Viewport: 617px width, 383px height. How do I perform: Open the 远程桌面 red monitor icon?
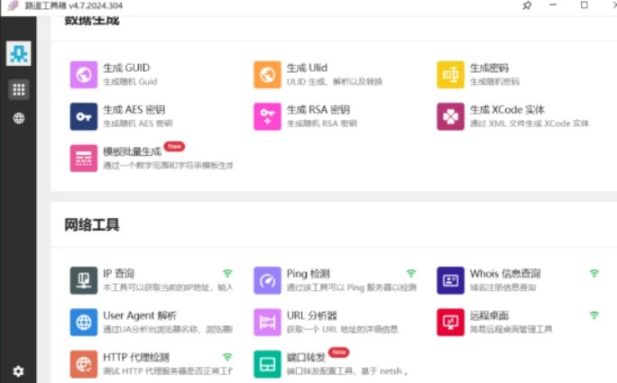[x=450, y=323]
